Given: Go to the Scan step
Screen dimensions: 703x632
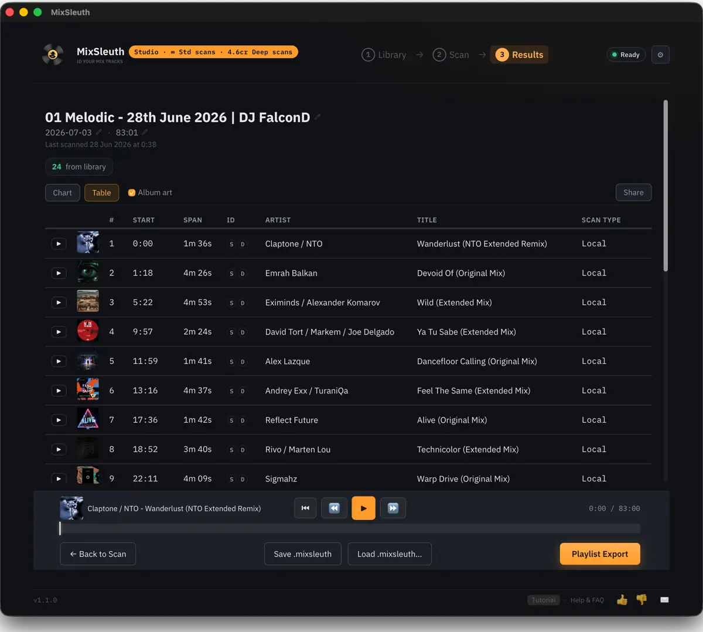Looking at the screenshot, I should point(451,55).
